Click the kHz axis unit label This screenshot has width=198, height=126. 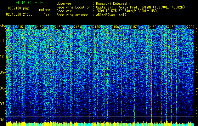tap(3, 26)
